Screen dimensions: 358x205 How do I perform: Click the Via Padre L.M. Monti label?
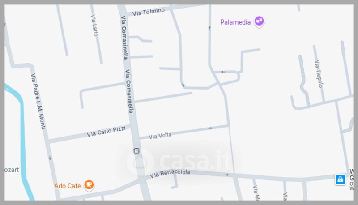coord(38,101)
